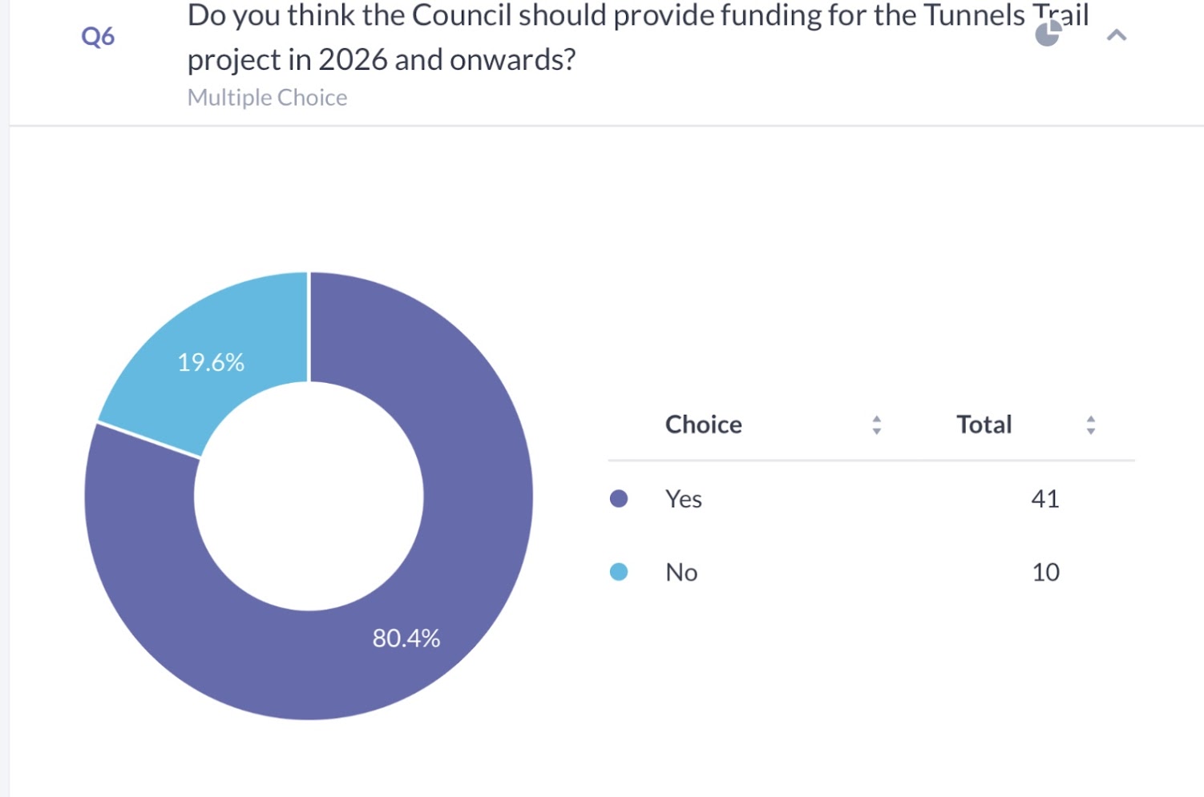Click the Choice column header text

pyautogui.click(x=703, y=425)
